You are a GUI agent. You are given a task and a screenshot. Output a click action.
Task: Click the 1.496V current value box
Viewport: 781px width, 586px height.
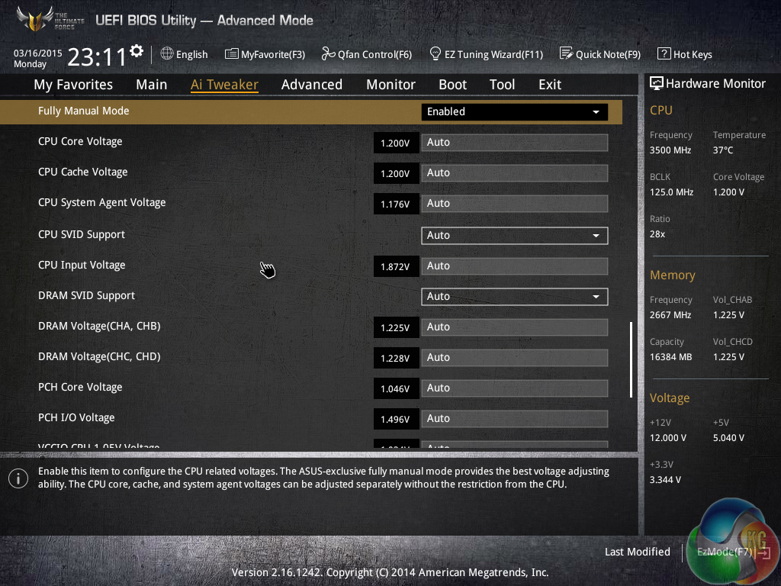coord(396,419)
